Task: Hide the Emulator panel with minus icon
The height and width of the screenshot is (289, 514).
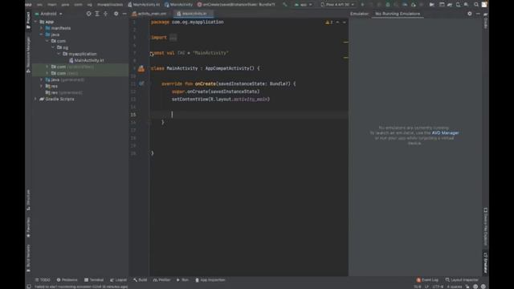Action: pos(478,14)
